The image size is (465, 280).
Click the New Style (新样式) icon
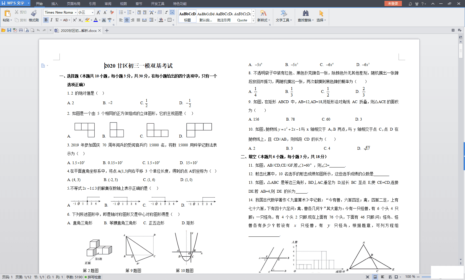point(263,13)
